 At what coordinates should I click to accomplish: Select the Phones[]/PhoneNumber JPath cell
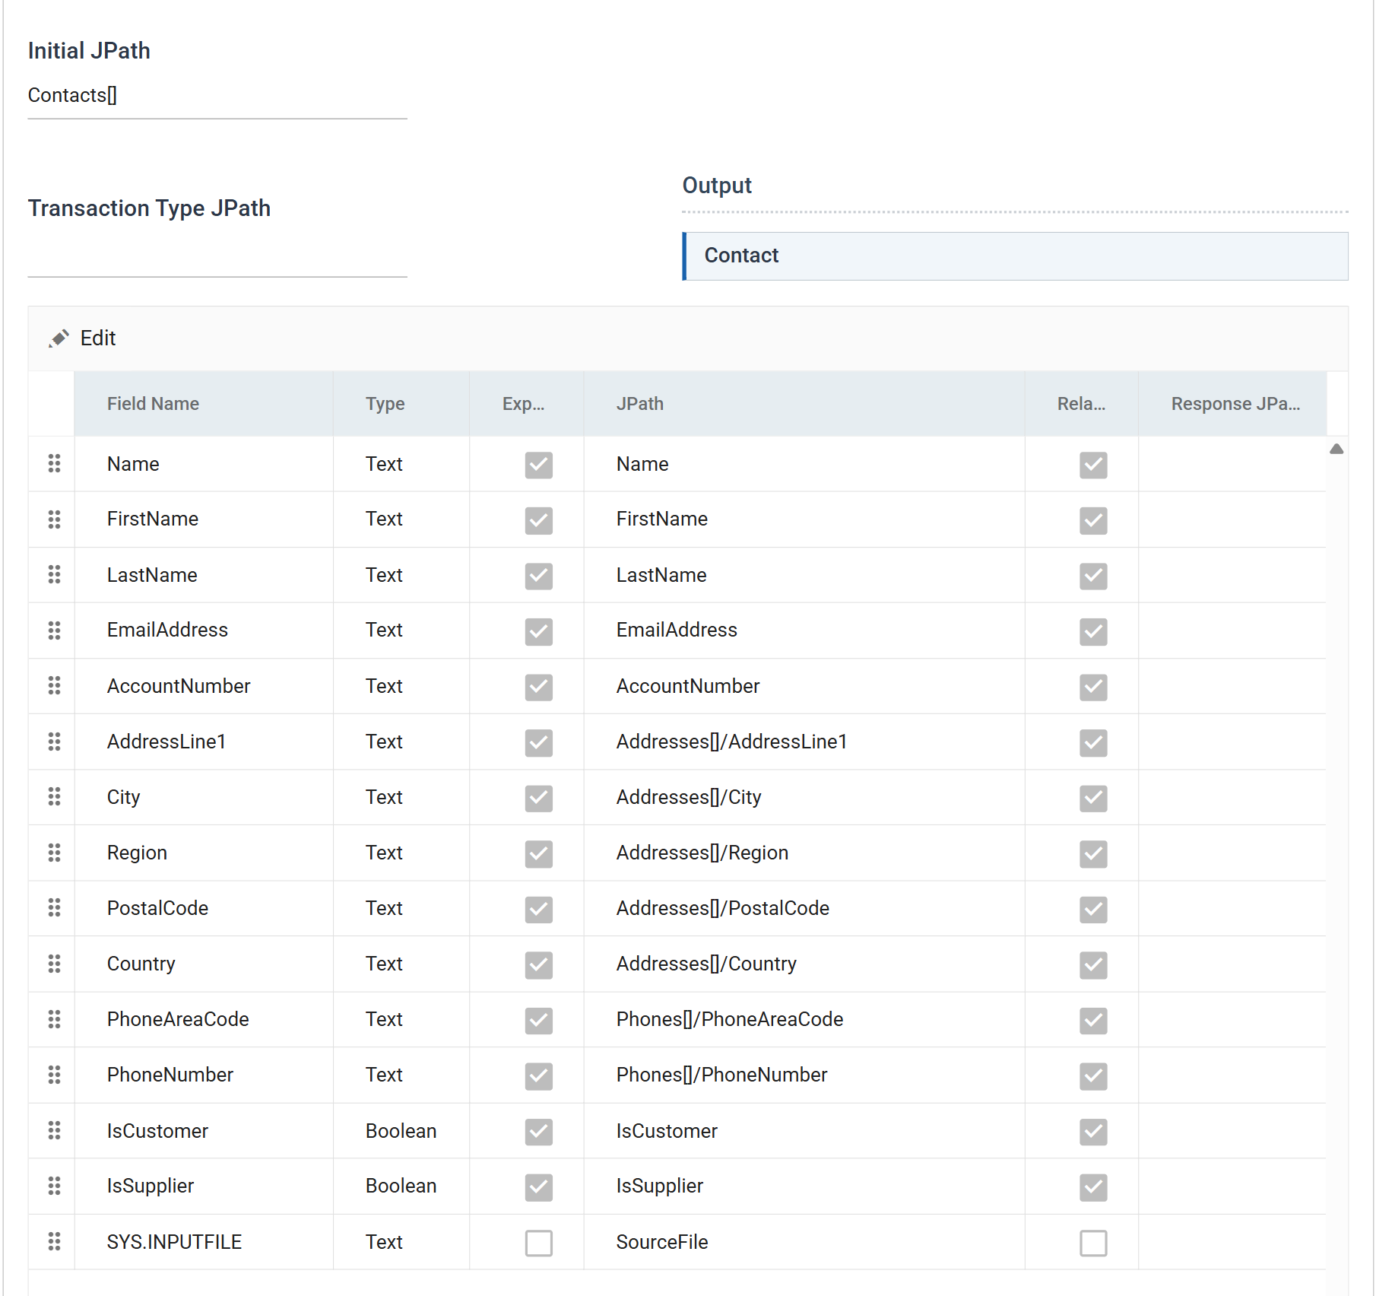[x=804, y=1075]
